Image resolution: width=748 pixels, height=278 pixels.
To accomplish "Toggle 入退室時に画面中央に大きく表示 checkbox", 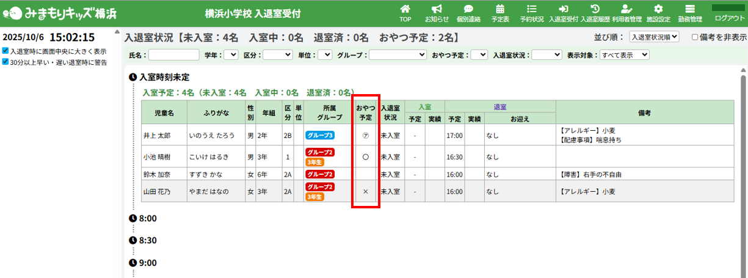I will [5, 51].
